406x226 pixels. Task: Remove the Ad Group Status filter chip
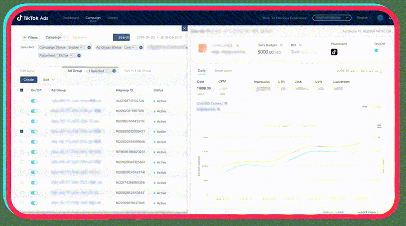coord(141,47)
